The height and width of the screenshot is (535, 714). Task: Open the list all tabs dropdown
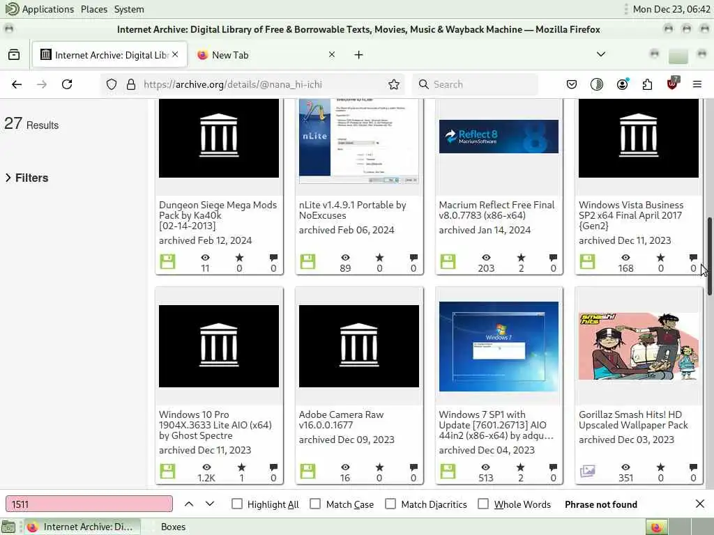601,54
